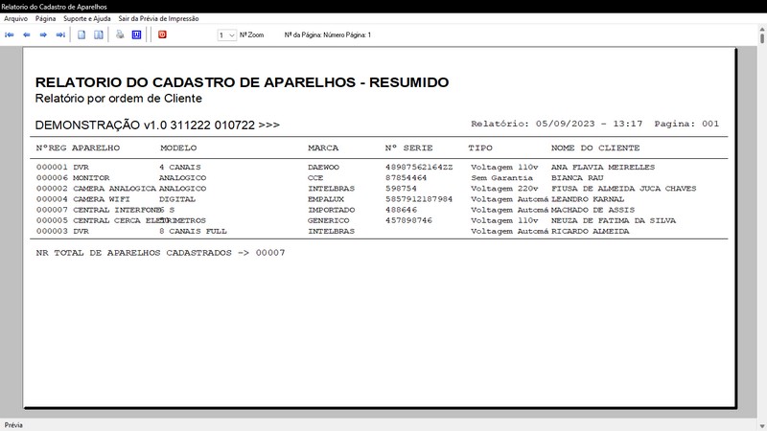Click the 'Prévia' status bar text

click(x=13, y=425)
